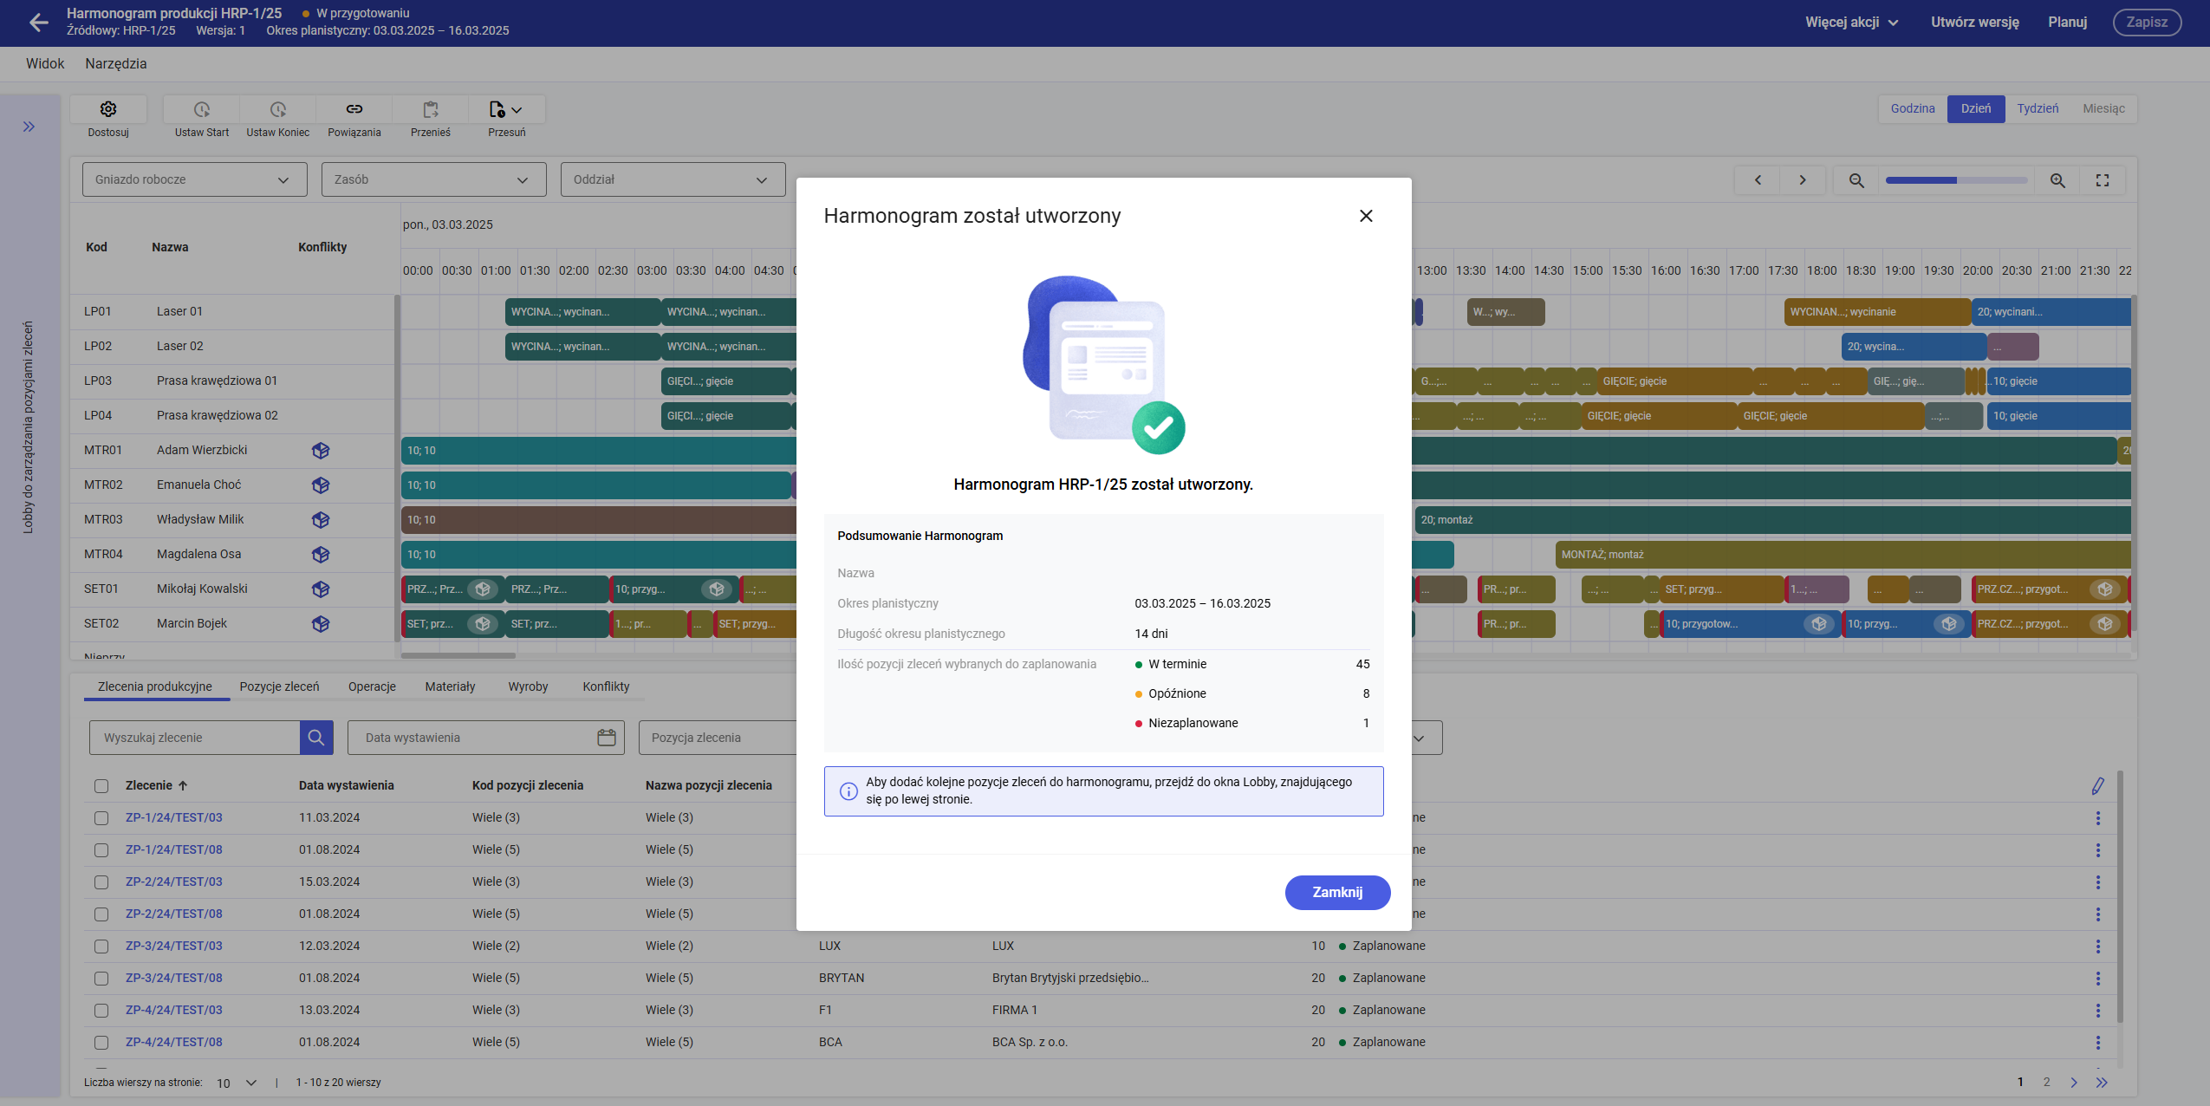Viewport: 2210px width, 1106px height.
Task: Tick the checkbox for ZP-3/24/TEST/08
Action: tap(101, 979)
